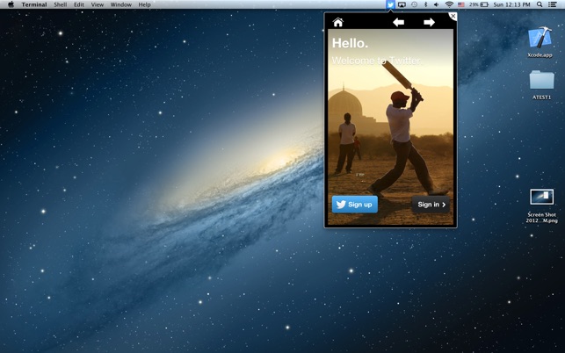The width and height of the screenshot is (565, 353).
Task: Navigate forward with the right arrow
Action: (x=429, y=22)
